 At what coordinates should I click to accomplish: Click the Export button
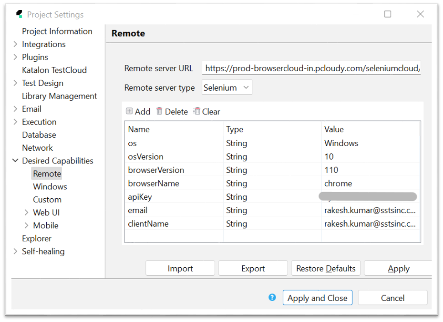click(x=253, y=269)
